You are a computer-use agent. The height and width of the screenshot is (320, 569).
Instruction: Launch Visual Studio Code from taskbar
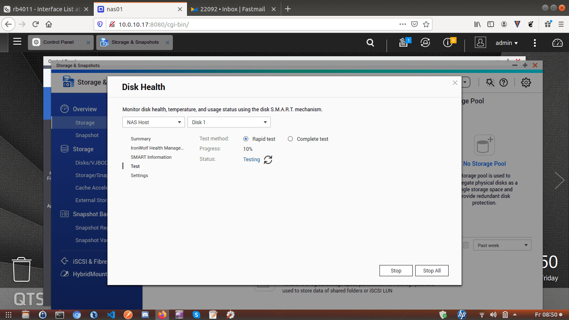click(x=111, y=315)
